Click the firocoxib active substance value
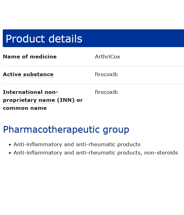 point(106,74)
